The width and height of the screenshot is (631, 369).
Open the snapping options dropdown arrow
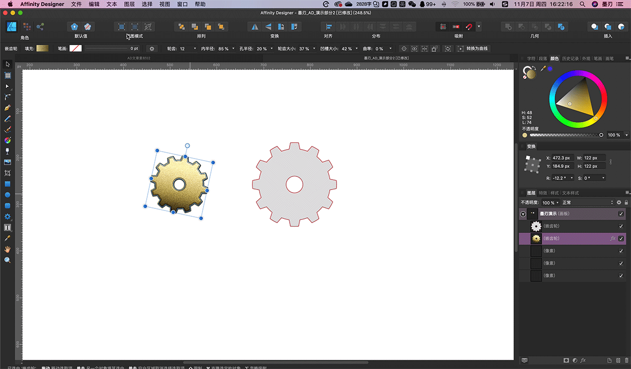point(479,26)
